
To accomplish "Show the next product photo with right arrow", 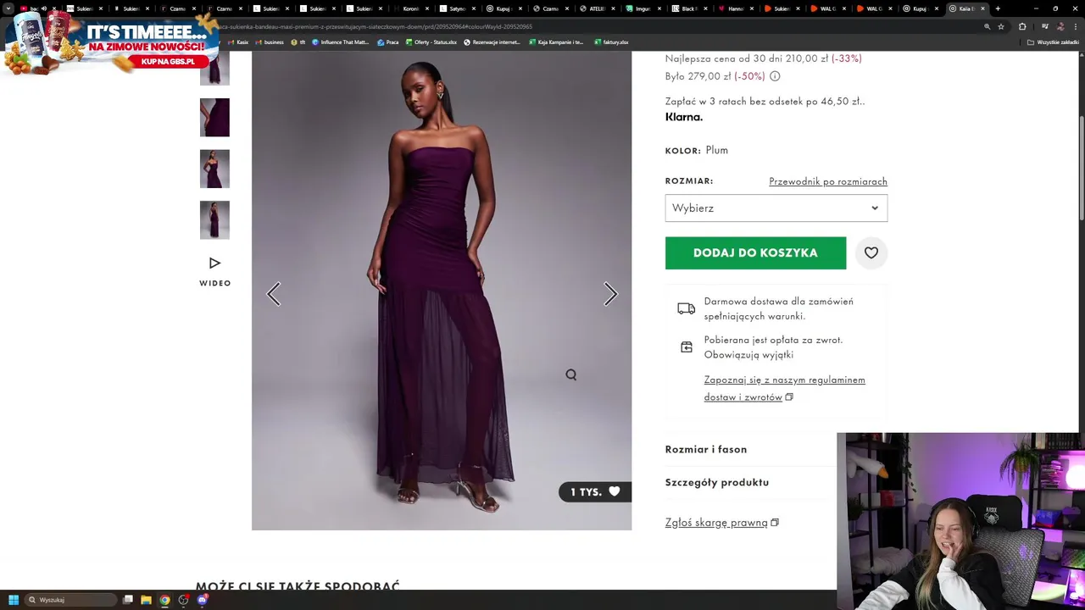I will [610, 294].
